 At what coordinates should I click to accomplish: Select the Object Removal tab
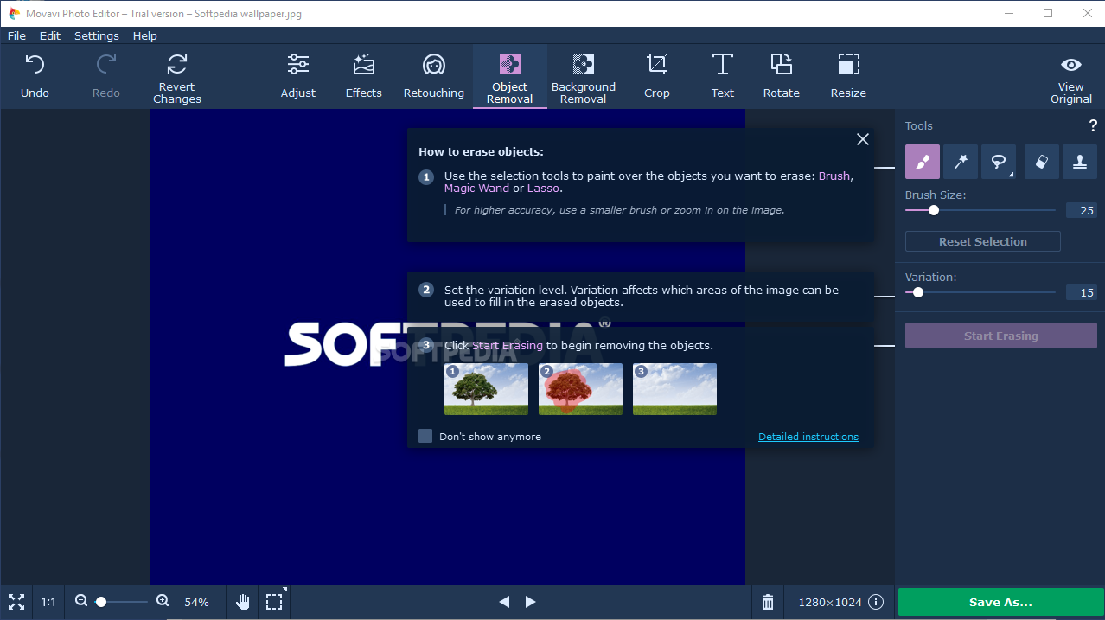(510, 77)
